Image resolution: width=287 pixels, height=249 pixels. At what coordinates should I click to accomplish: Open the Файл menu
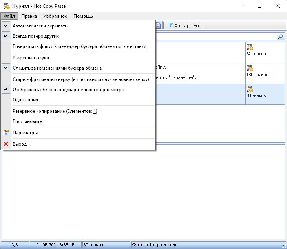tap(9, 16)
